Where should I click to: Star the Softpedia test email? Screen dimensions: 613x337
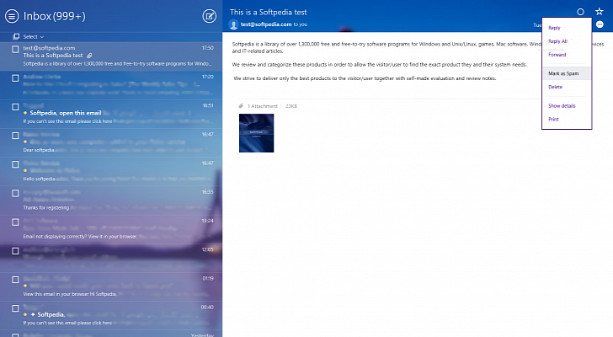599,12
